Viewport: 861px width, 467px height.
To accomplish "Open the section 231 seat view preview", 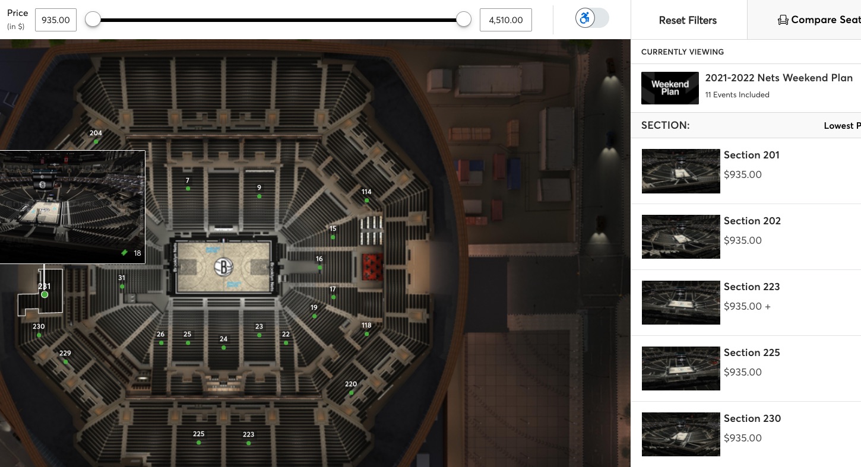I will (x=72, y=207).
